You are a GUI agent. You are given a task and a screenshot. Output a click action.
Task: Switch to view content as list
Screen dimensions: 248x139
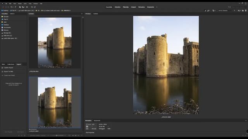click(78, 136)
